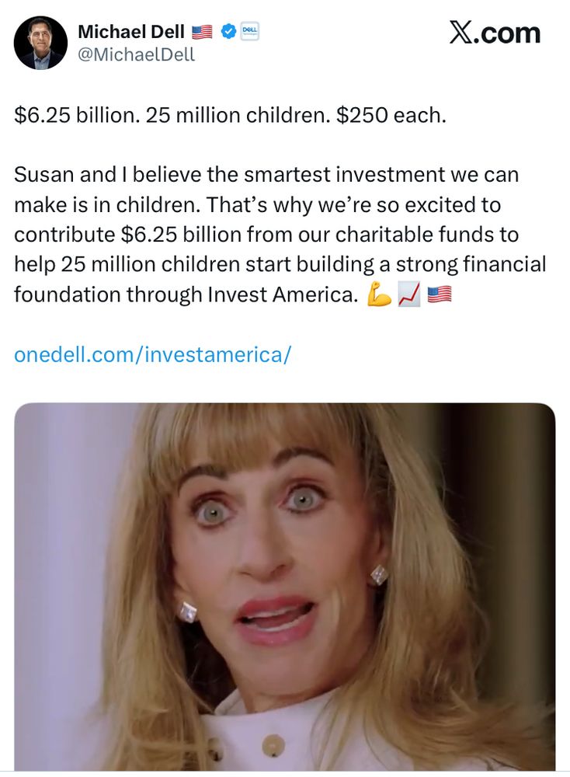Open the attached image of the blonde woman
Image resolution: width=570 pixels, height=777 pixels.
[284, 587]
